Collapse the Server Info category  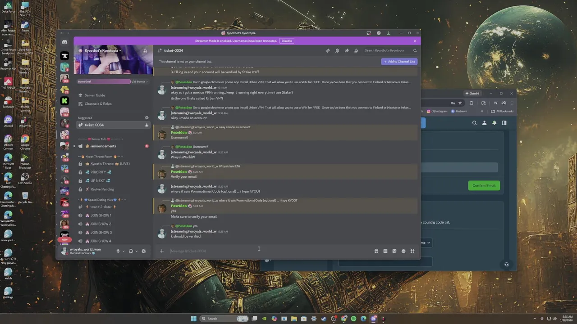(100, 139)
